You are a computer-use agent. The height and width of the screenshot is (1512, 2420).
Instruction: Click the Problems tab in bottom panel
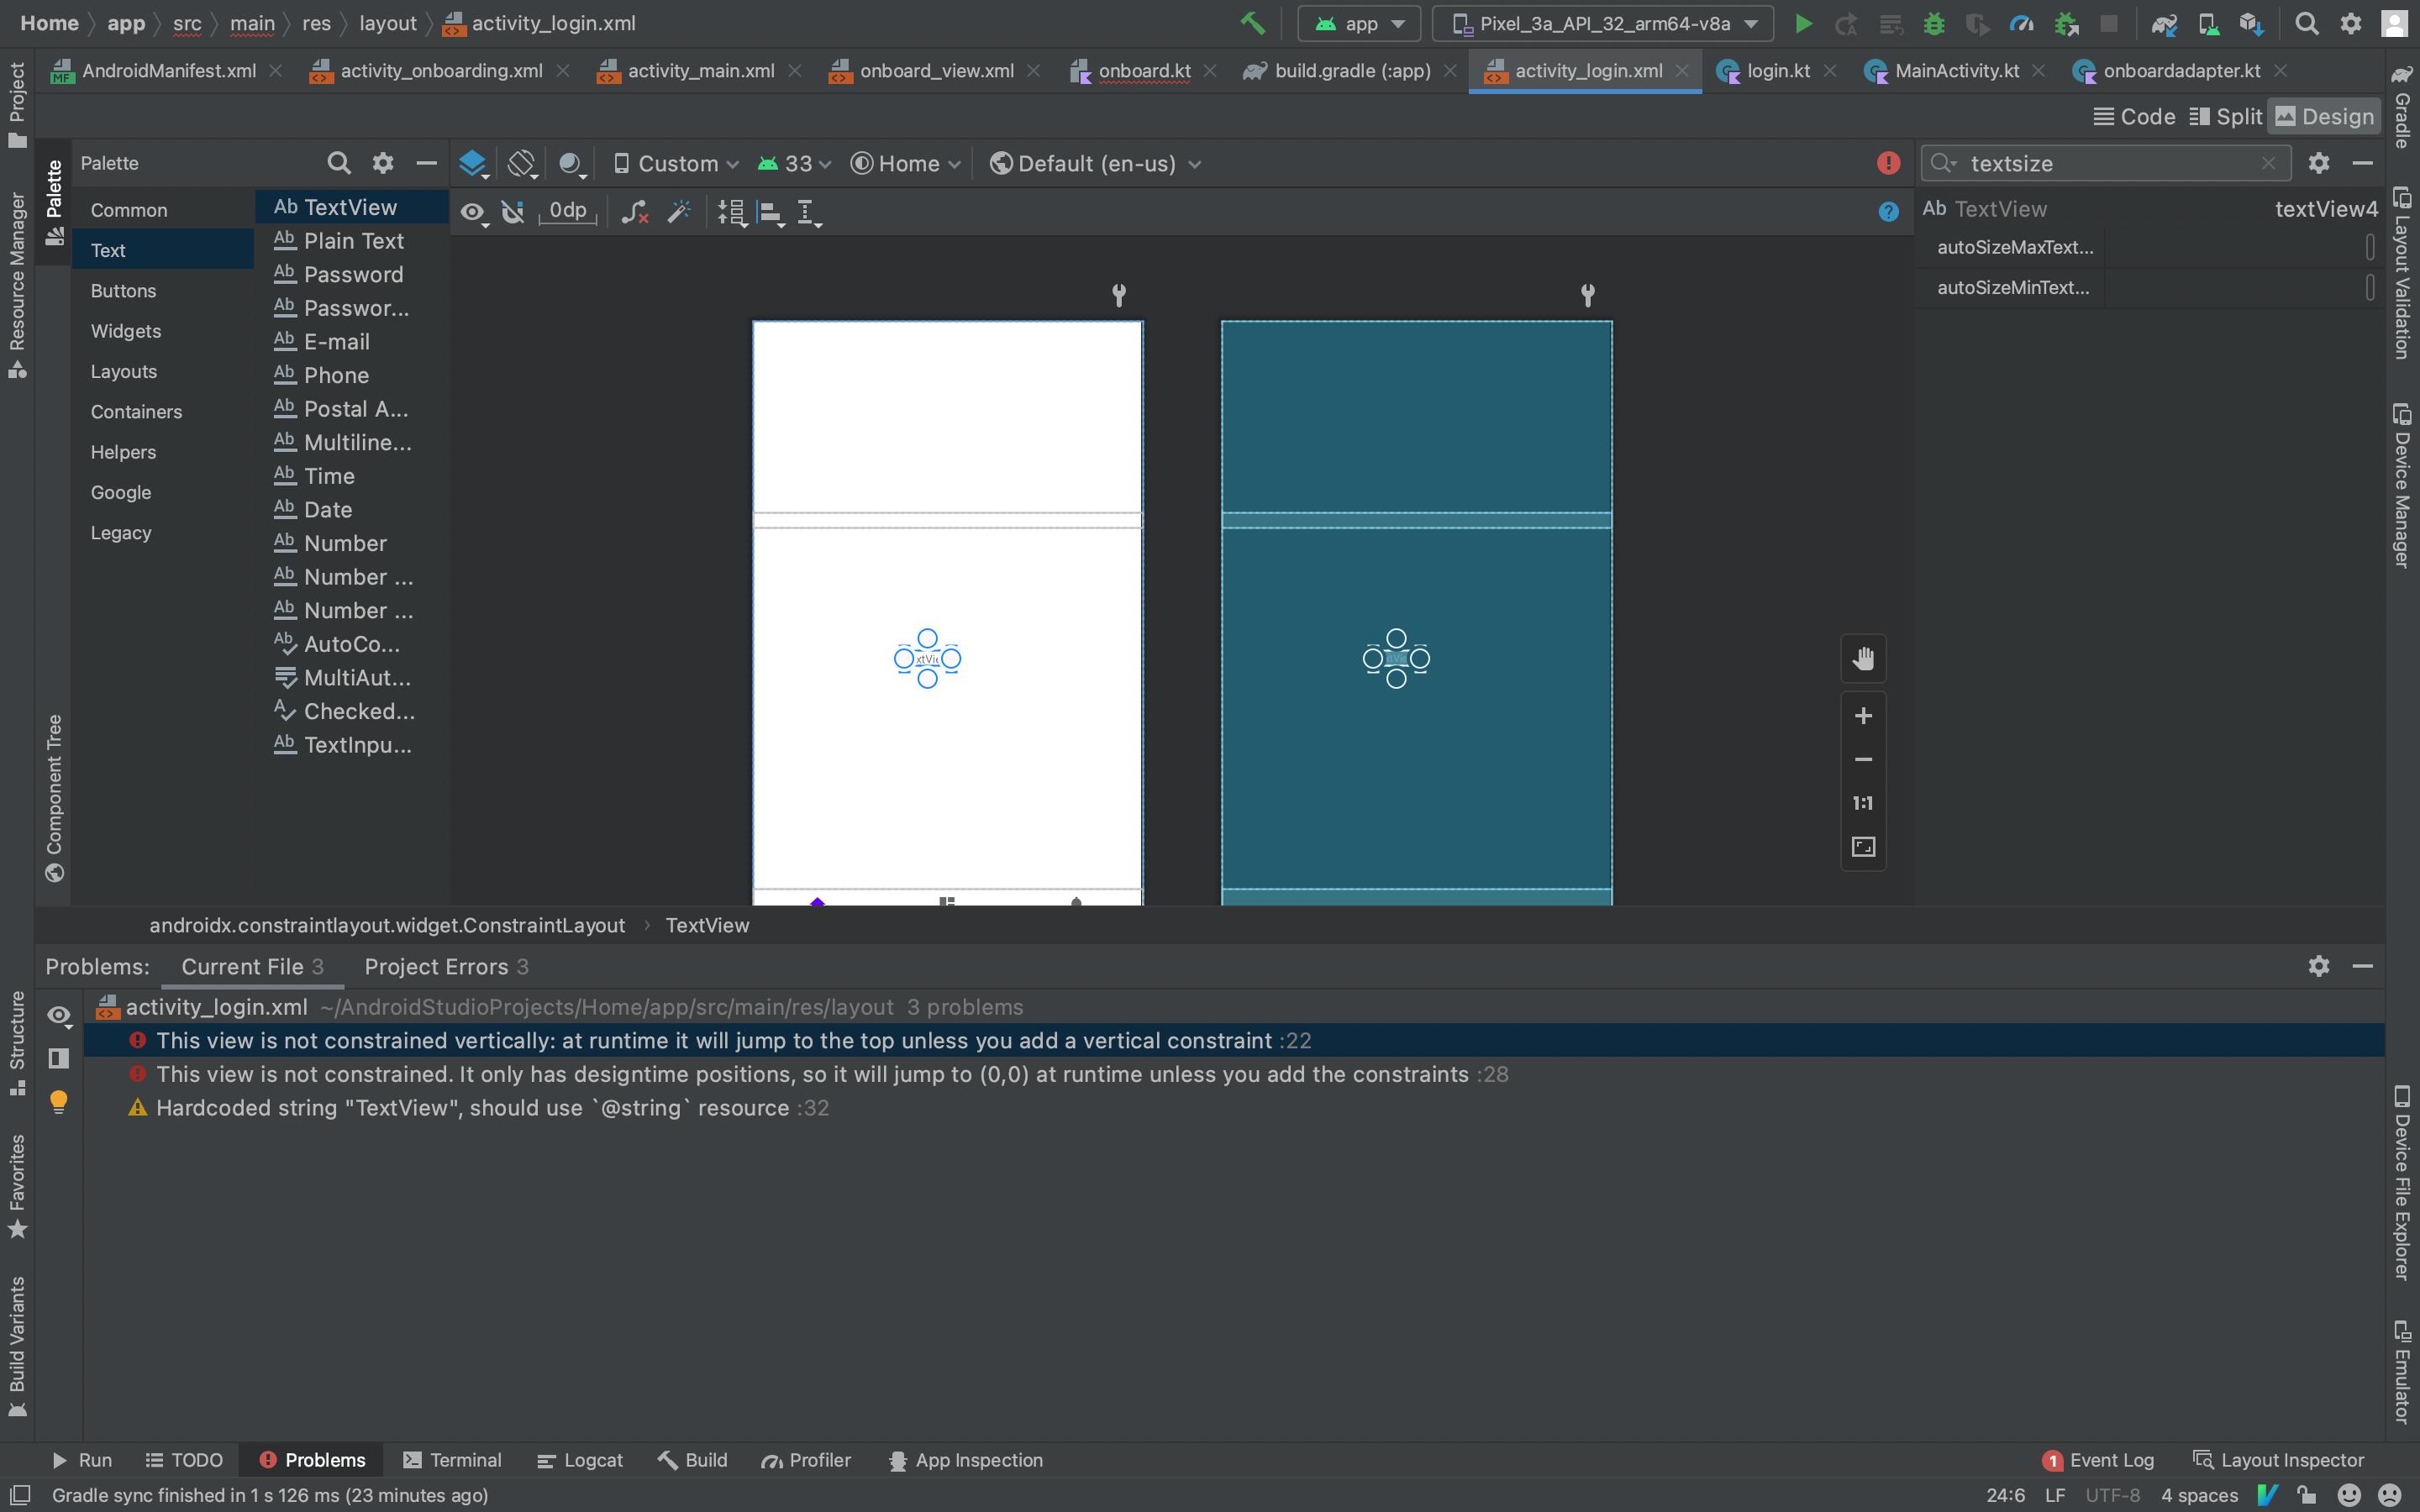click(x=326, y=1460)
